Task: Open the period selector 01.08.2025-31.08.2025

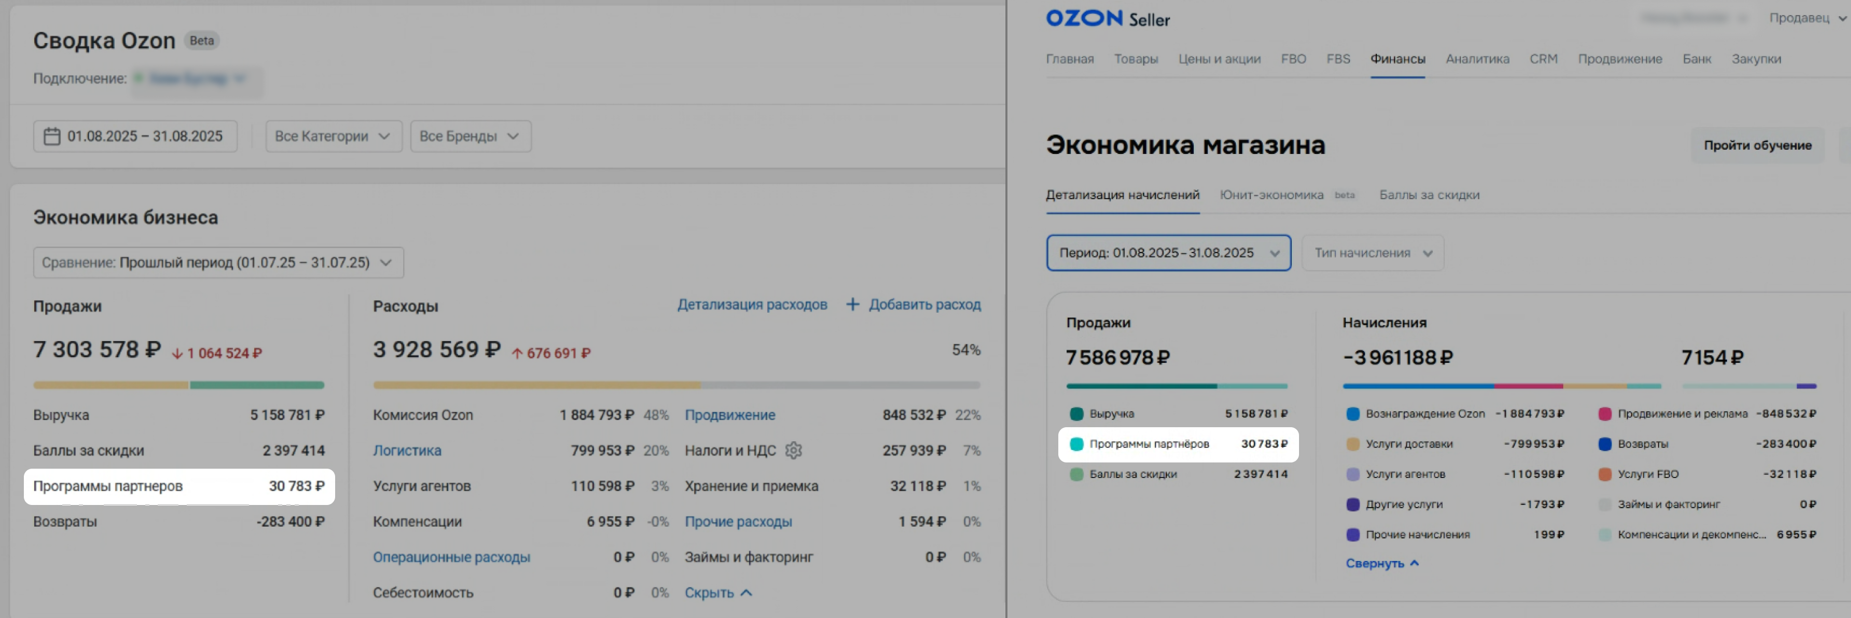Action: tap(1168, 252)
